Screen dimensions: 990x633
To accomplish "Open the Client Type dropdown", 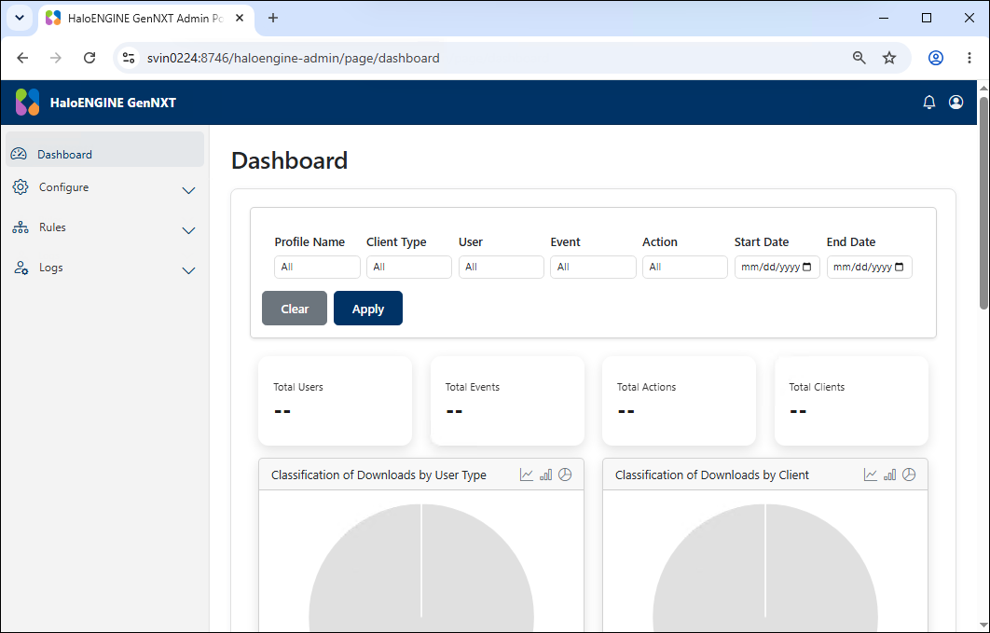I will (x=409, y=267).
